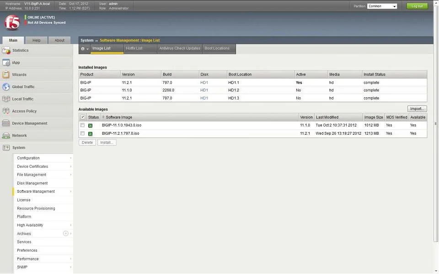Open the Wizards sidebar icon
439x274 pixels.
click(6, 74)
